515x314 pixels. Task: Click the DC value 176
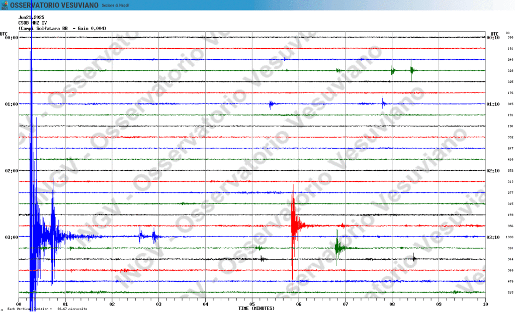(510, 93)
